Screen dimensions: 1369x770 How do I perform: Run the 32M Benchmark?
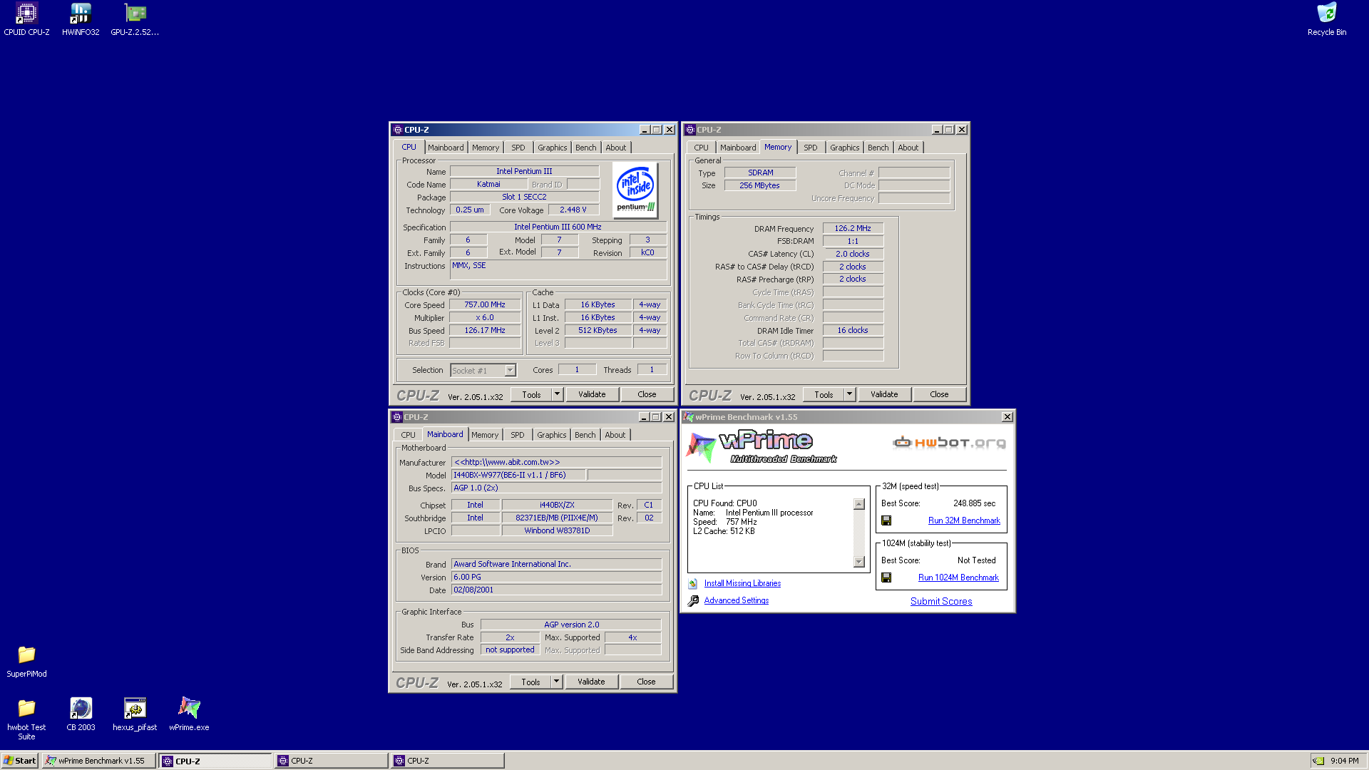[x=964, y=520]
